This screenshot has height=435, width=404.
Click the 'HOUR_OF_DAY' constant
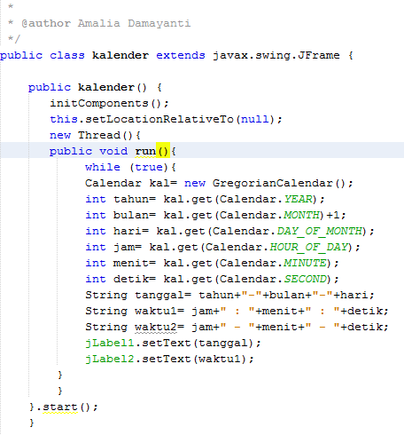click(309, 247)
